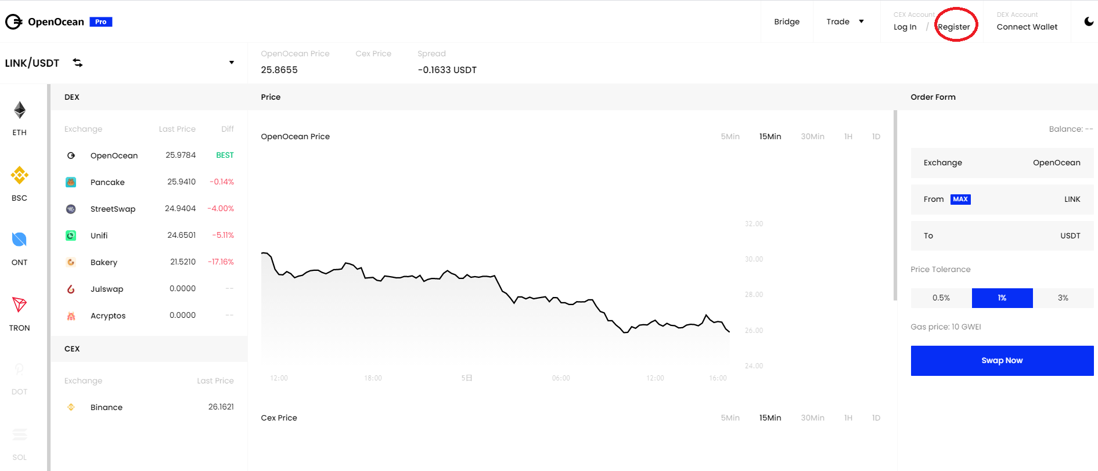
Task: Select the TRON network icon
Action: point(19,305)
